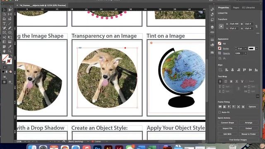The image size is (265, 149).
Task: Select the Gradient Swatch tool
Action: pyautogui.click(x=5, y=42)
